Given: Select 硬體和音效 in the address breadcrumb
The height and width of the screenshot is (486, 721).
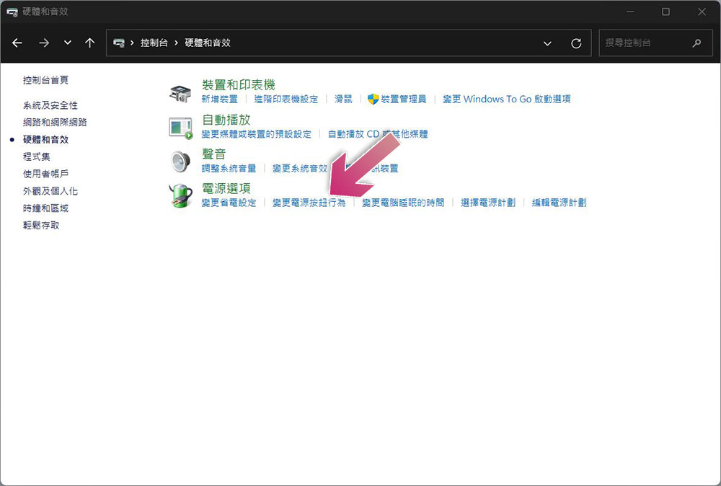Looking at the screenshot, I should coord(208,43).
